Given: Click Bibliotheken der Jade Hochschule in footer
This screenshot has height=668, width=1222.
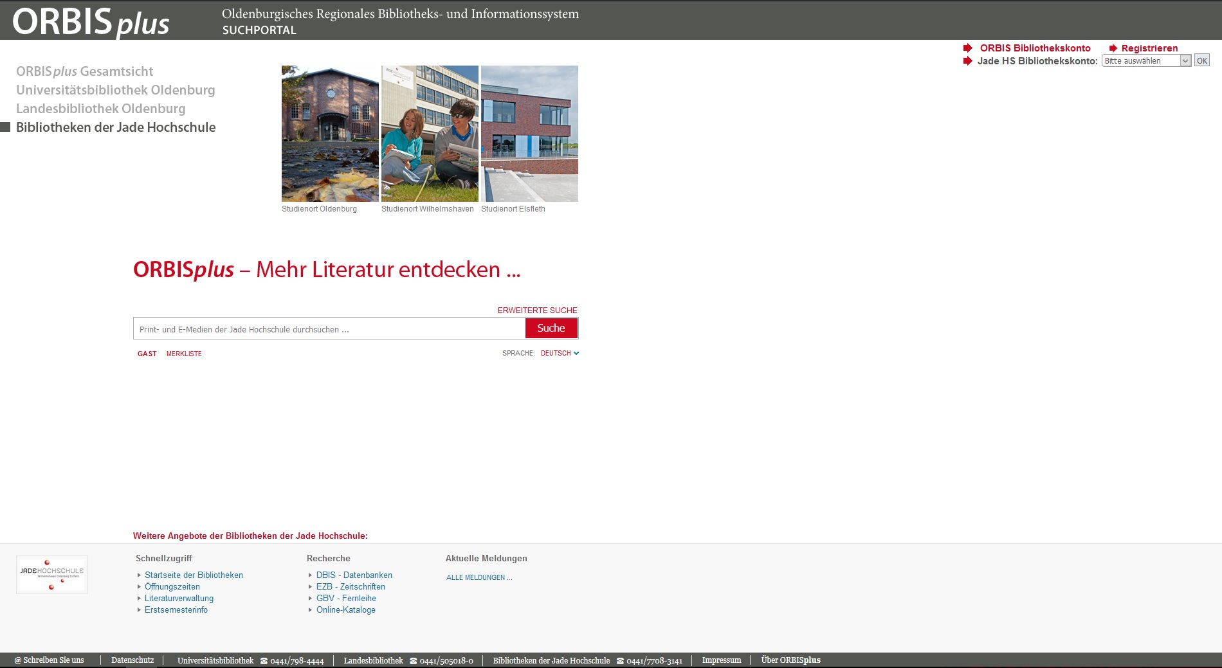Looking at the screenshot, I should [x=551, y=661].
